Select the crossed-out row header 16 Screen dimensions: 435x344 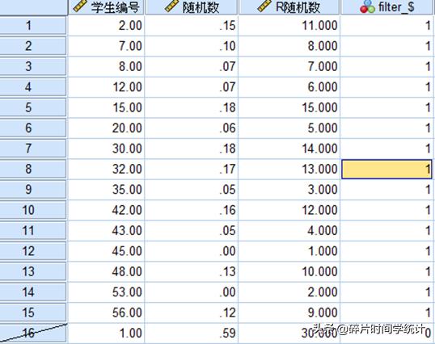[x=33, y=333]
